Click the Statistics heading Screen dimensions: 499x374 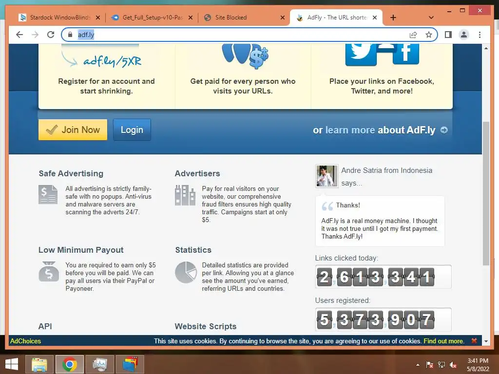(x=193, y=250)
